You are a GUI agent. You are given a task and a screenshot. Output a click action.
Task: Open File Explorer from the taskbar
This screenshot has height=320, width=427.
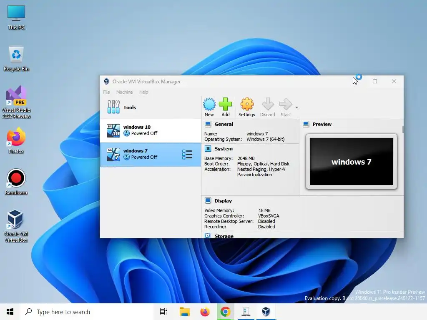click(x=185, y=312)
